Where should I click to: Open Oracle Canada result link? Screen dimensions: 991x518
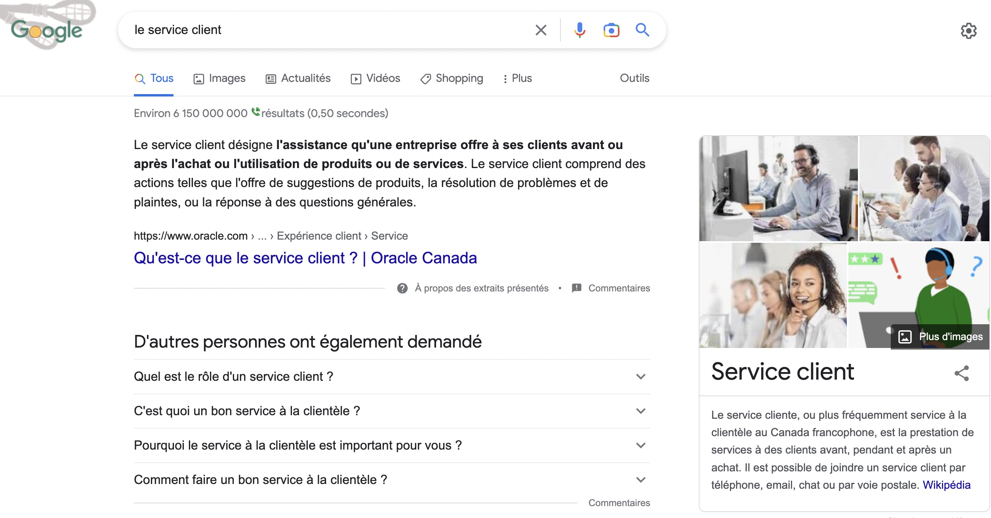click(x=305, y=258)
